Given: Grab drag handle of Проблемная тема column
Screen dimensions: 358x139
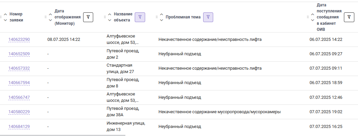Looking at the screenshot, I should [157, 17].
